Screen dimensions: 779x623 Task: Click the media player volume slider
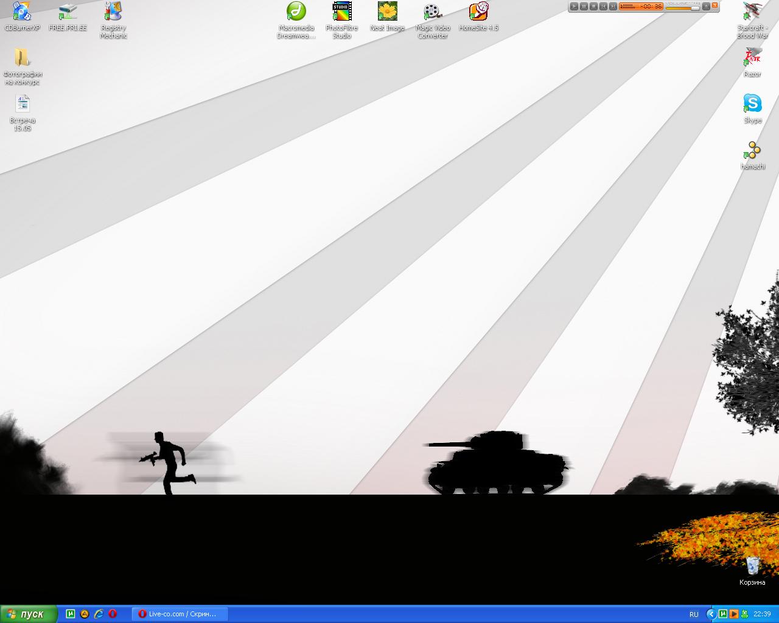point(682,8)
